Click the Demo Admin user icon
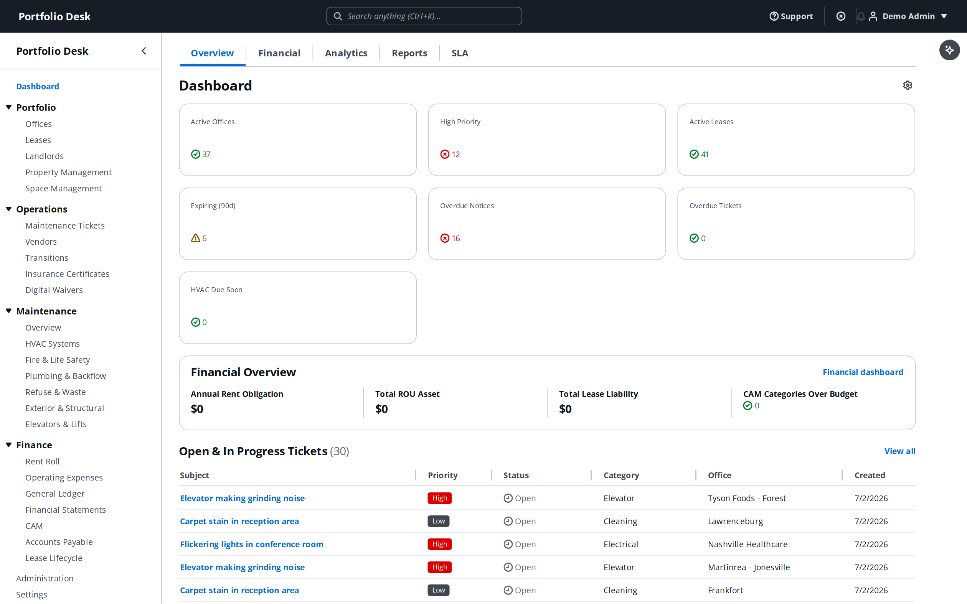Viewport: 967px width, 604px height. tap(873, 16)
